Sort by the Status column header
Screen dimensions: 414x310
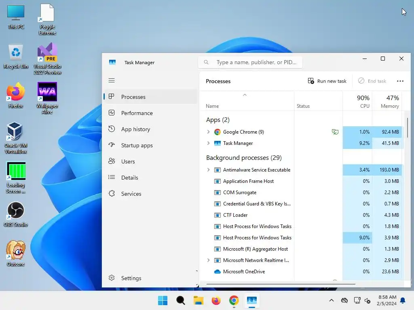pos(319,101)
